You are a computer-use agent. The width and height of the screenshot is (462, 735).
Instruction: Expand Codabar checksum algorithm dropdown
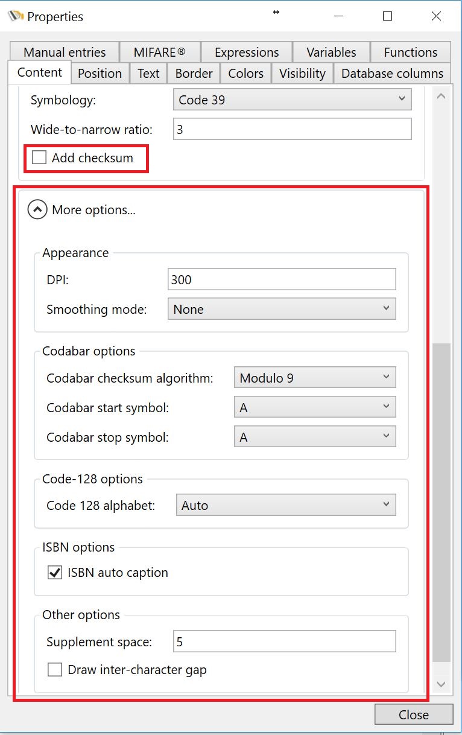pyautogui.click(x=314, y=378)
